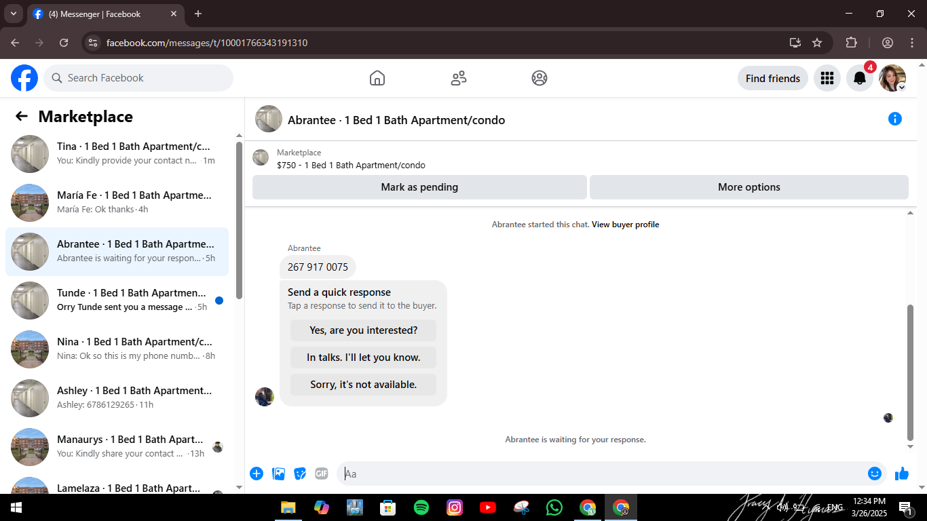Open the Tina conversation
This screenshot has width=927, height=521.
(x=117, y=154)
